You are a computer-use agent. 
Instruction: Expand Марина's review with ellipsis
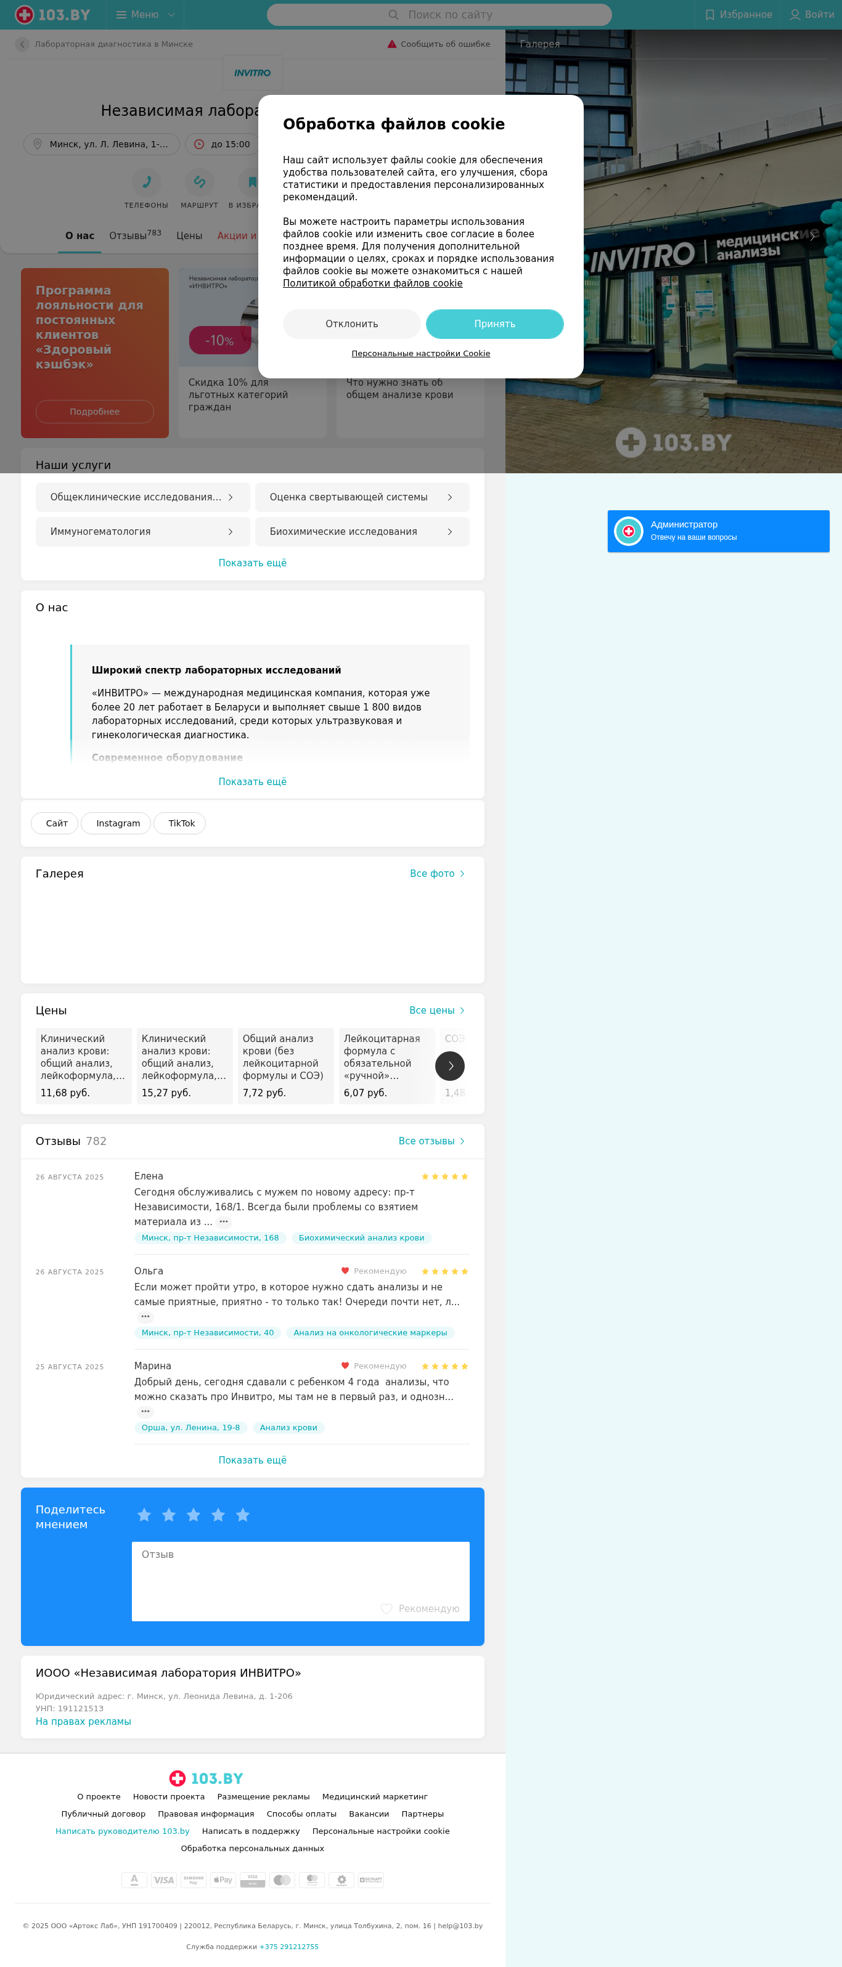pyautogui.click(x=145, y=1411)
